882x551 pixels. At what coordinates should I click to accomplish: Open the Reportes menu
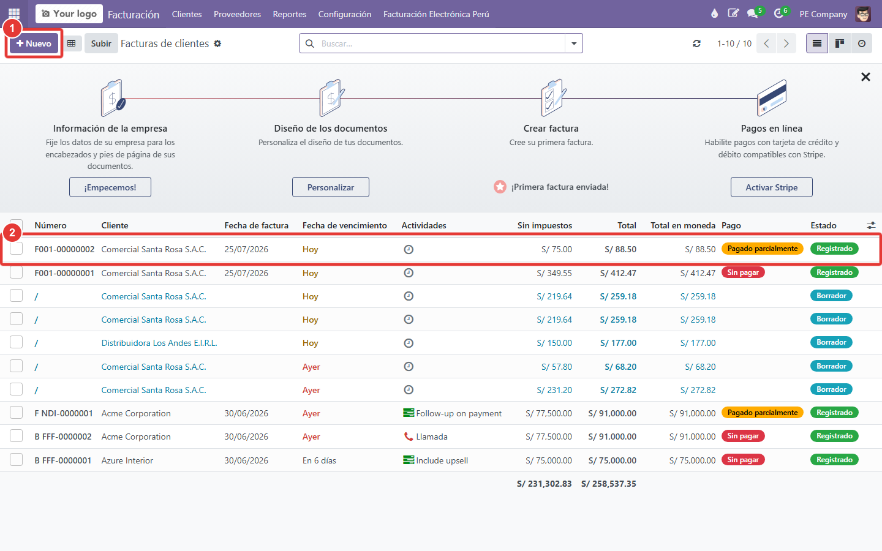click(290, 14)
